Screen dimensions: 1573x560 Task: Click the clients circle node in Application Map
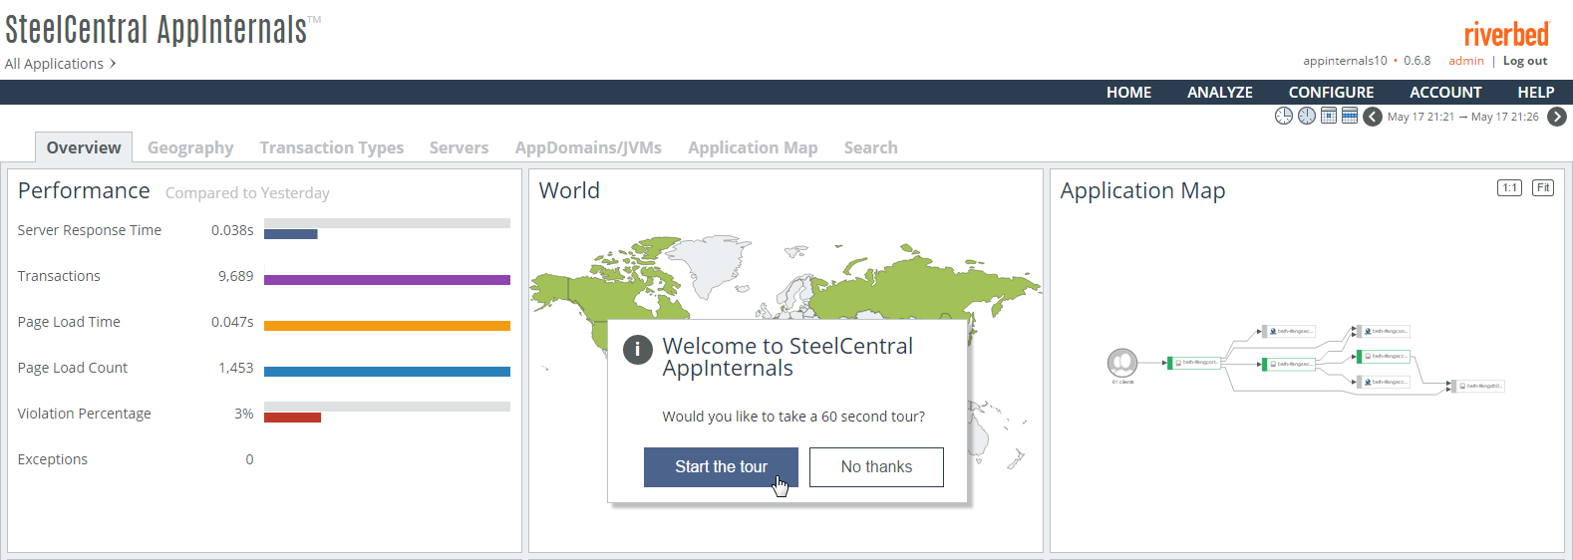pyautogui.click(x=1122, y=363)
